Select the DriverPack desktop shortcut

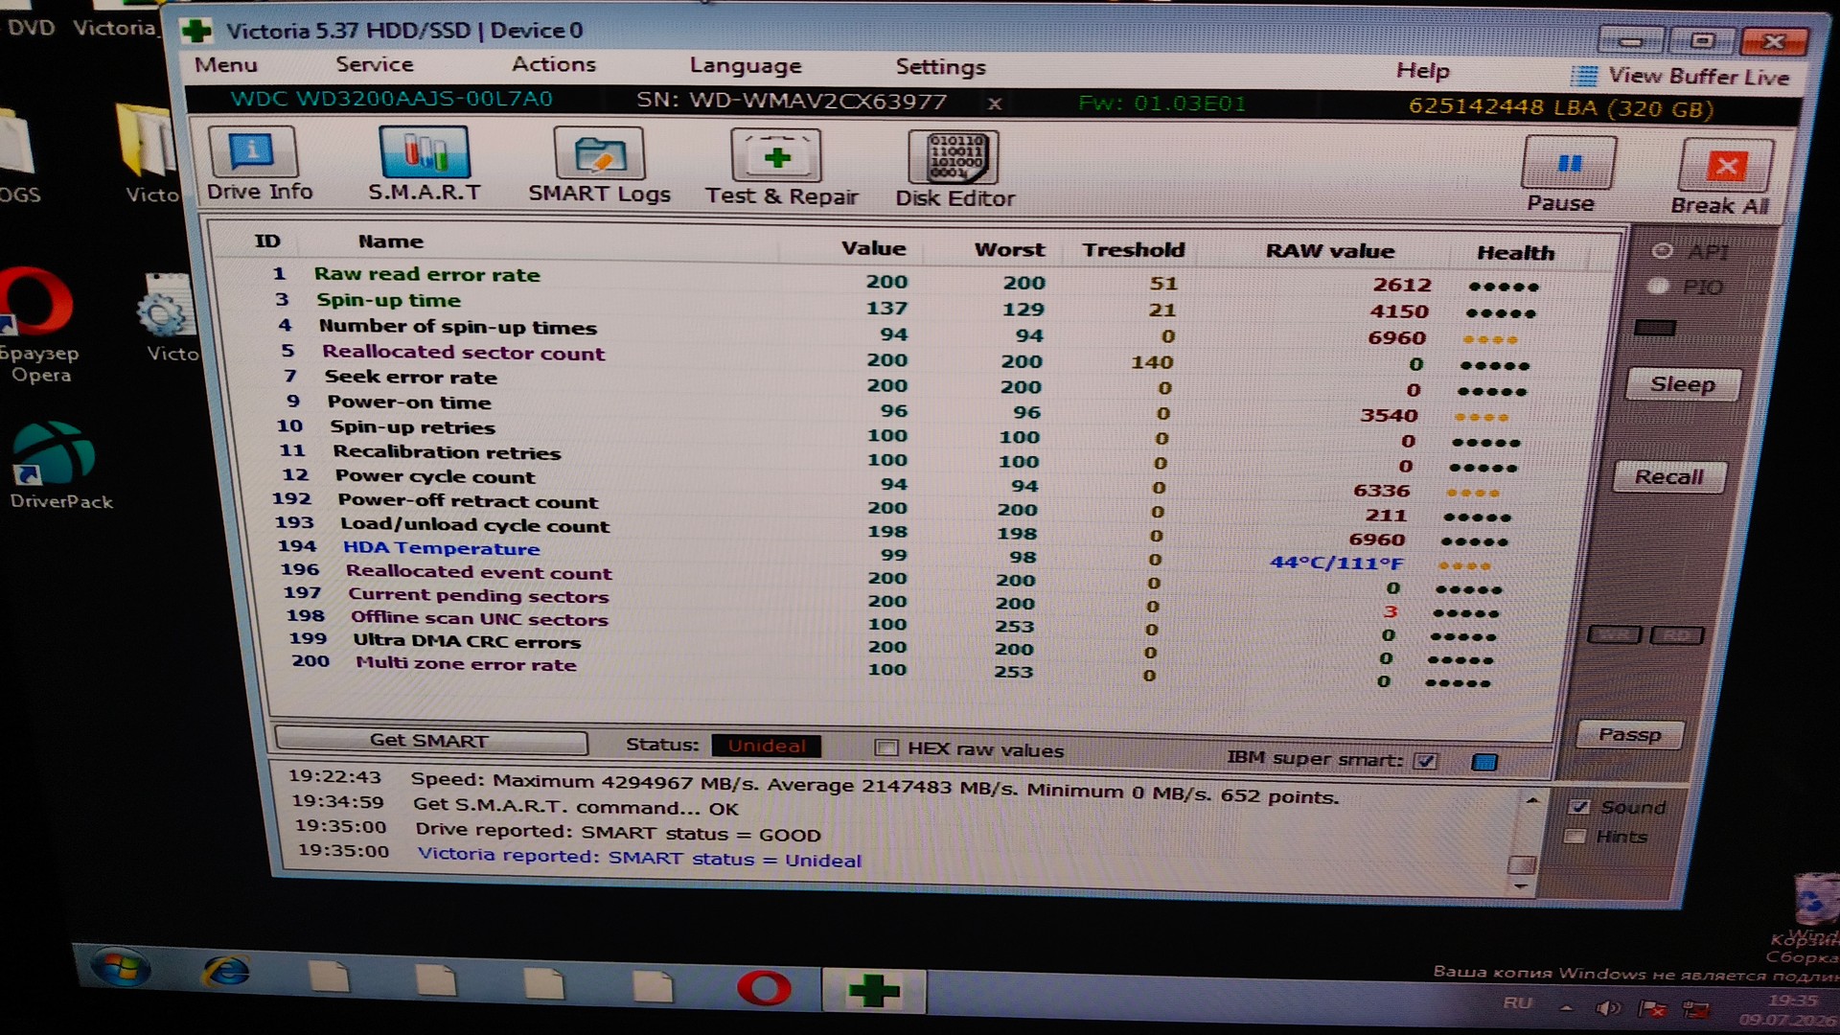pos(59,466)
